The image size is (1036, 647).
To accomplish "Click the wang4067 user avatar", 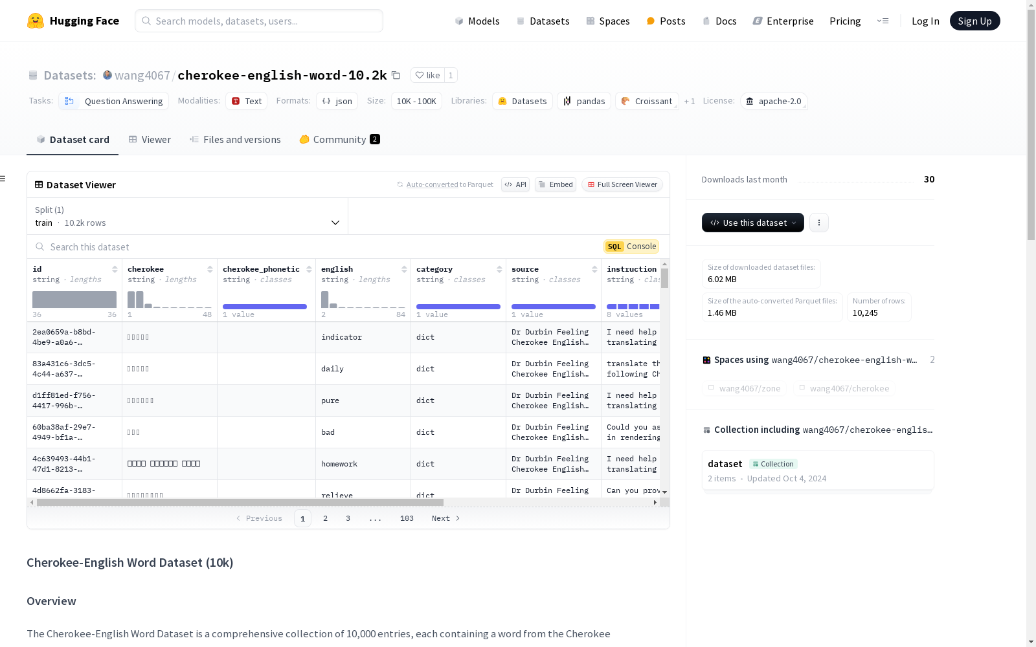I will tap(107, 75).
